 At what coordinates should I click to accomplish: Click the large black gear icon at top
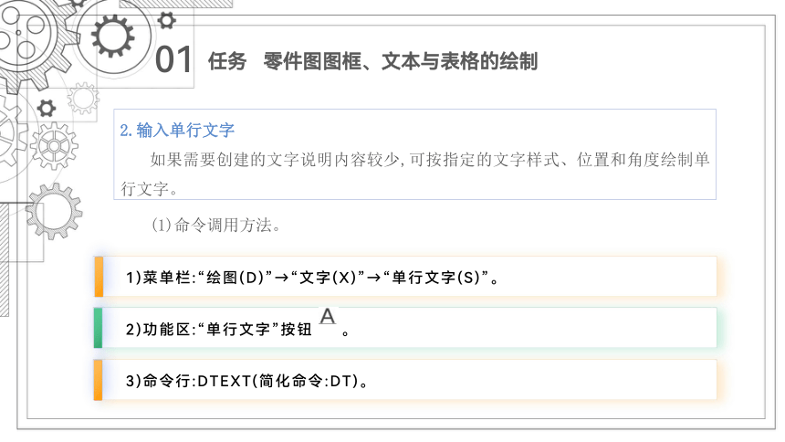pyautogui.click(x=112, y=37)
